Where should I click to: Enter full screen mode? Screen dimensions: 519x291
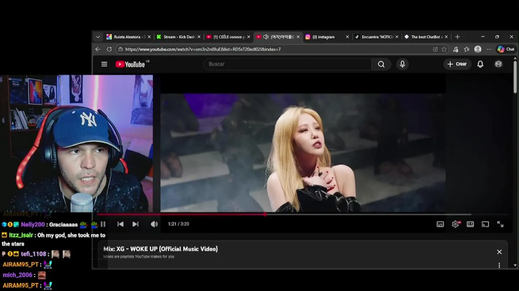500,224
